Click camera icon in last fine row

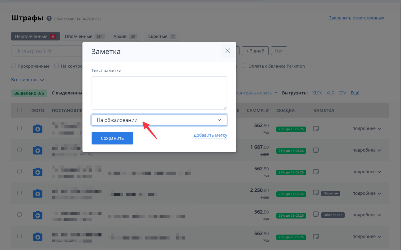click(x=38, y=237)
